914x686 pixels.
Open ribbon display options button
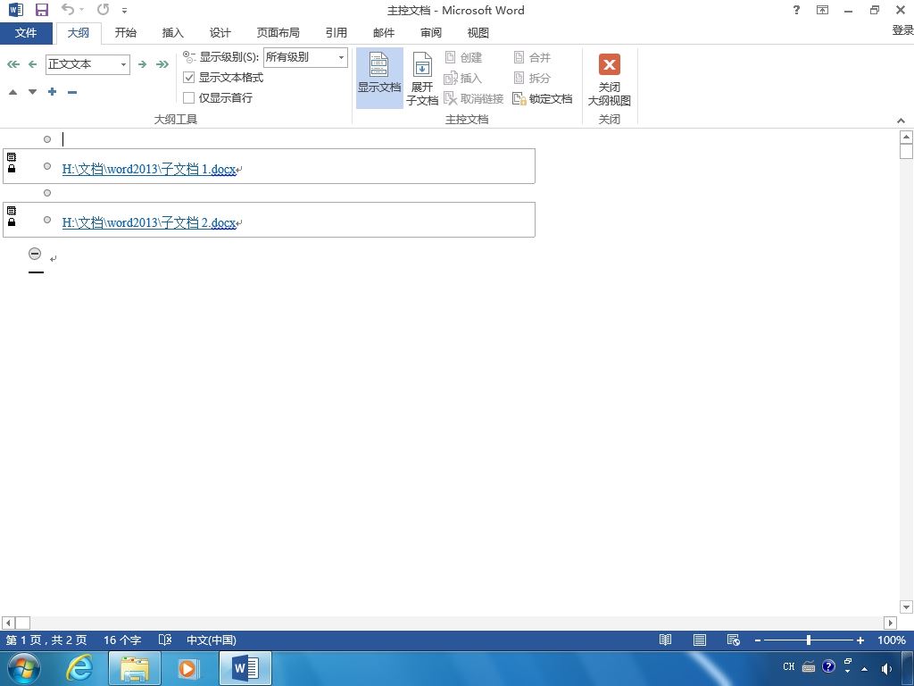[x=822, y=10]
